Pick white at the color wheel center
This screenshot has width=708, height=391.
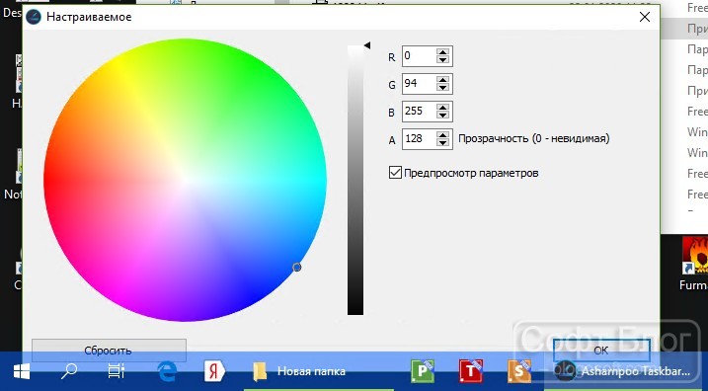[x=185, y=180]
